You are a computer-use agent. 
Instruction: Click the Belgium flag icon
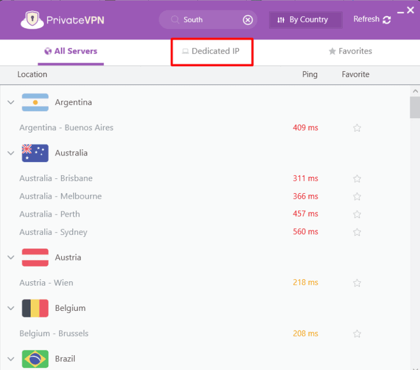(x=35, y=308)
